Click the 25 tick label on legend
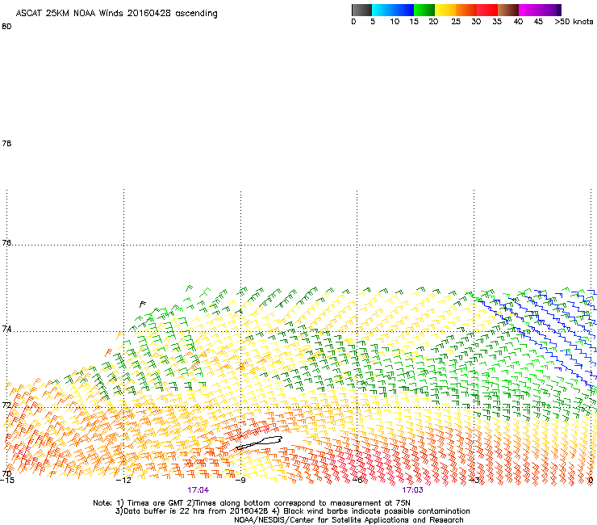The height and width of the screenshot is (525, 597). 456,22
